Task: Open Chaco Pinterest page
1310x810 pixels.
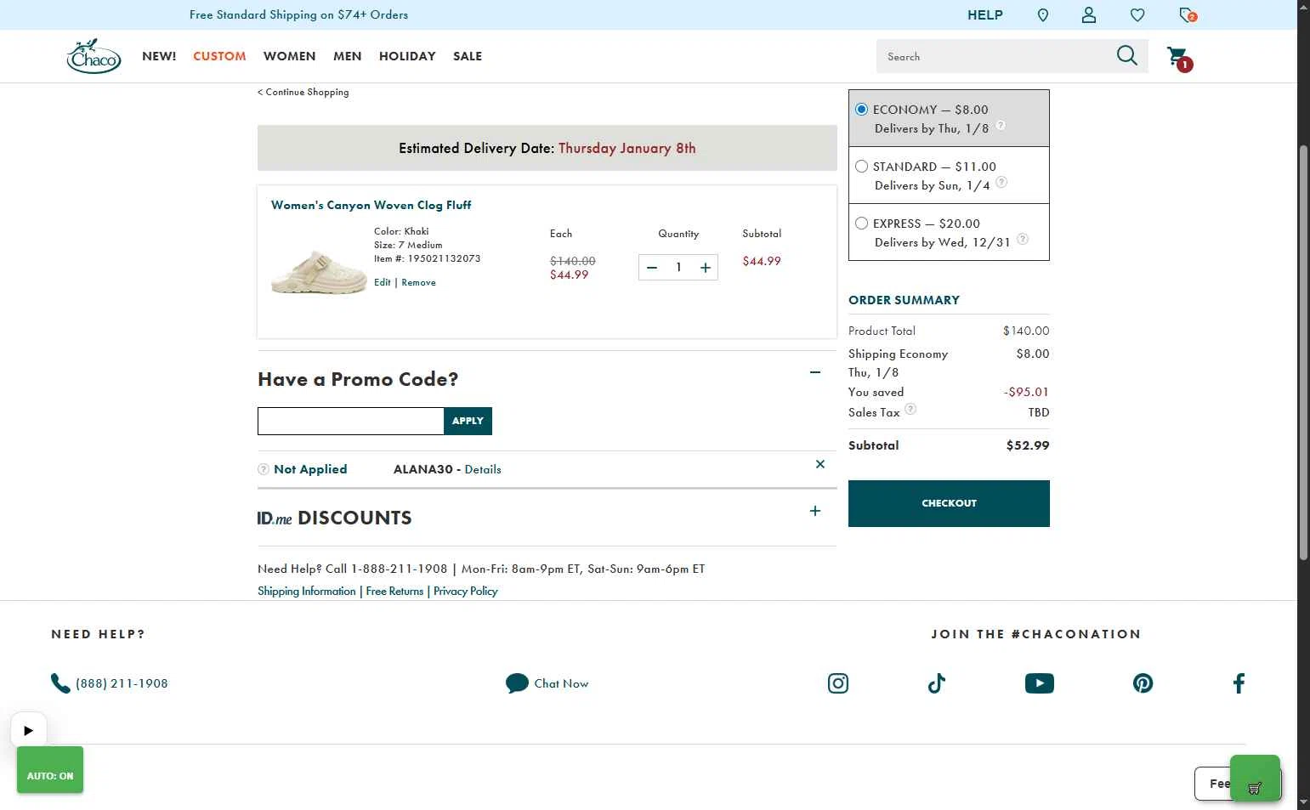Action: coord(1143,683)
